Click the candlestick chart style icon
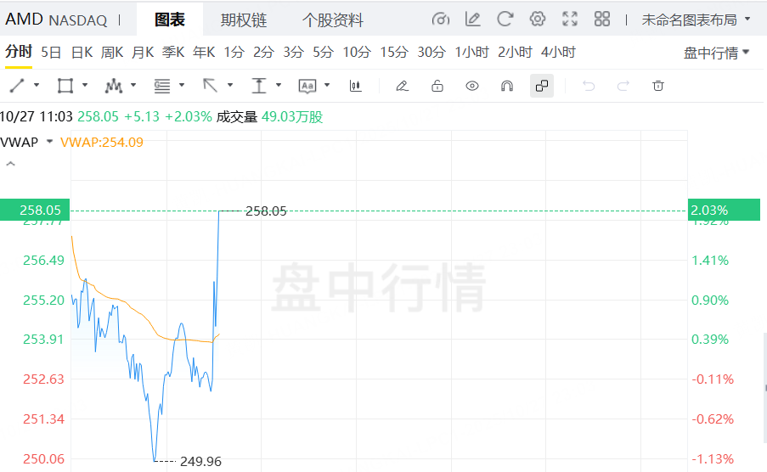The width and height of the screenshot is (767, 472). tap(356, 86)
